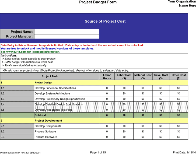The height and width of the screenshot is (154, 196).
Task: Click the Project Name input field
Action: tap(66, 32)
